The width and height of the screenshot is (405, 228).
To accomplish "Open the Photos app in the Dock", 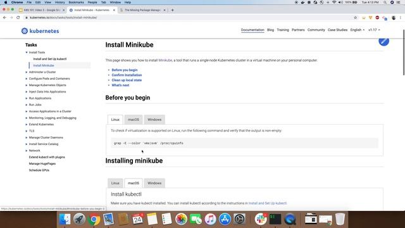I will [181, 219].
